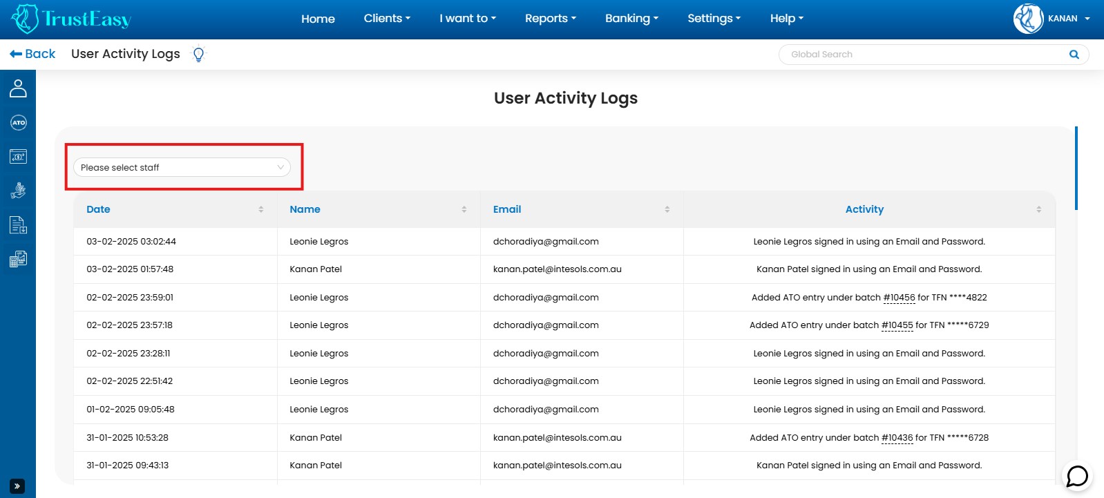Expand the sidebar with double-arrow icon
This screenshot has width=1104, height=498.
point(17,486)
